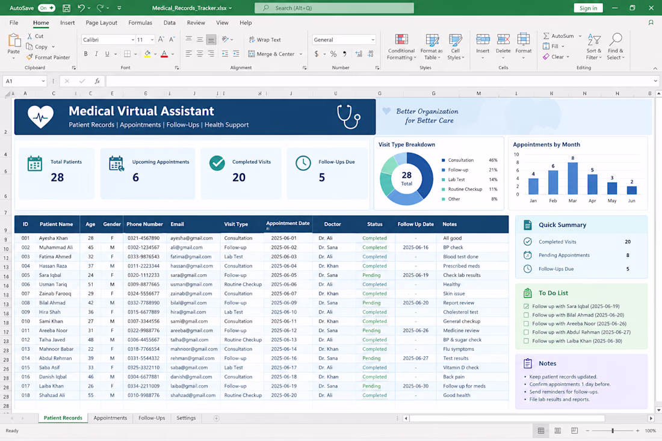This screenshot has width=662, height=441.
Task: Open the File menu
Action: pyautogui.click(x=14, y=23)
